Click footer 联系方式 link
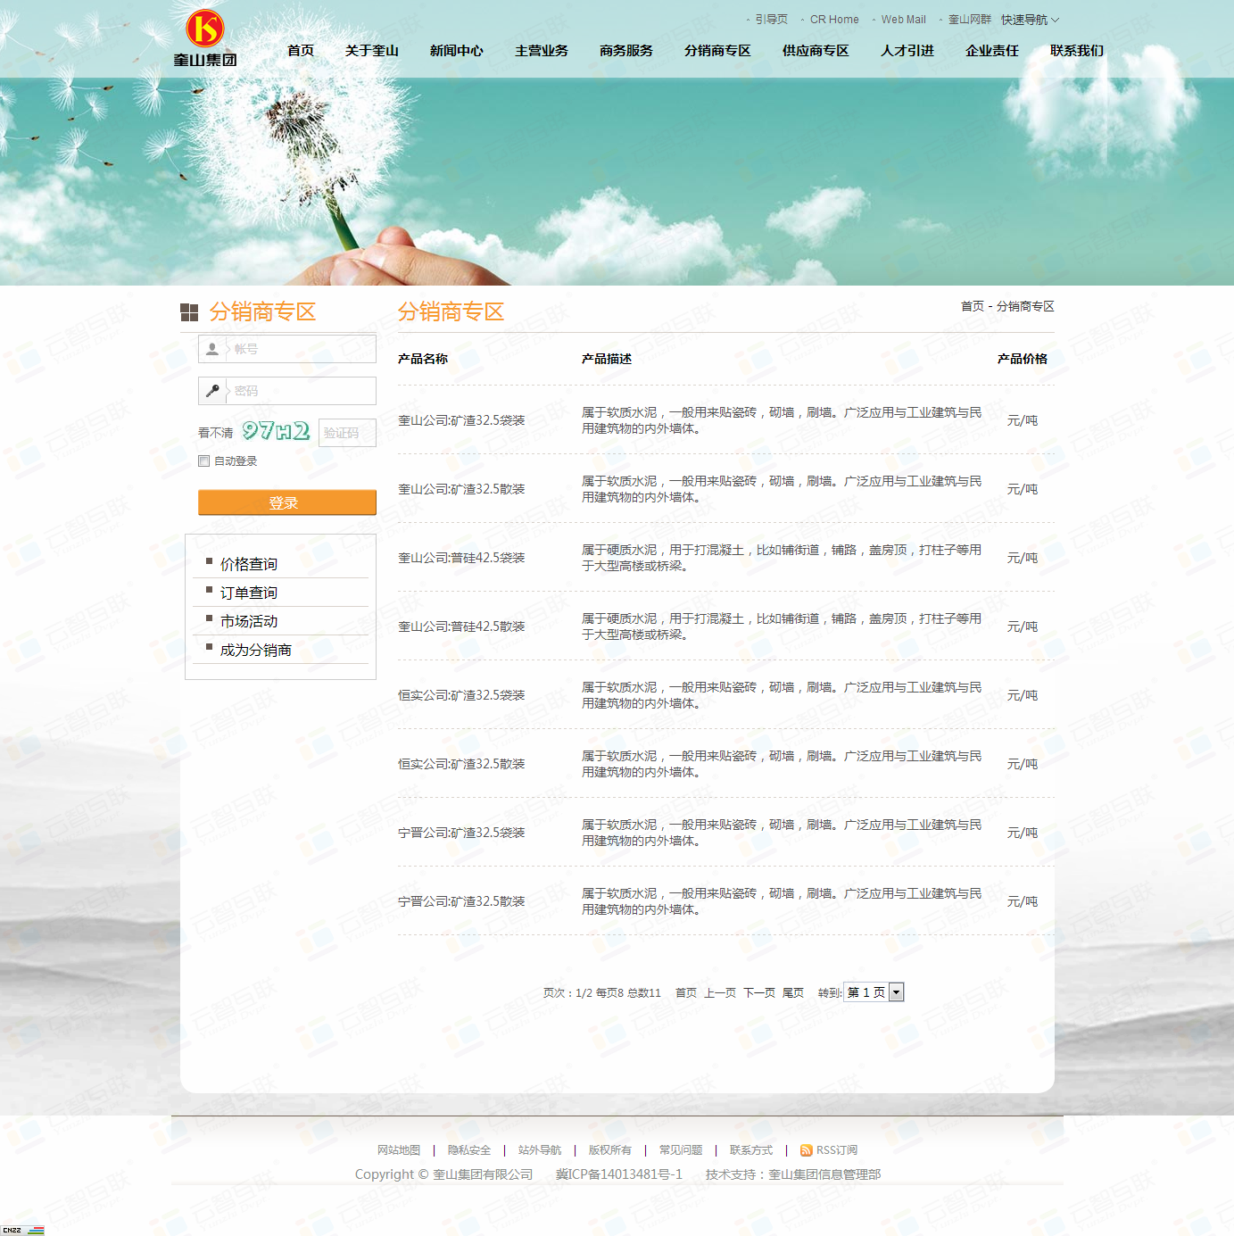The width and height of the screenshot is (1234, 1236). click(751, 1150)
